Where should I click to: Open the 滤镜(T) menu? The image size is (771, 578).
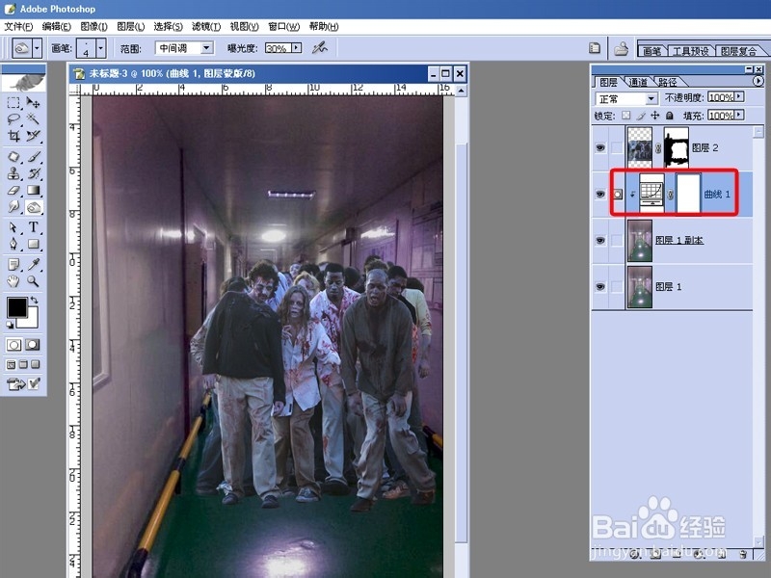pyautogui.click(x=206, y=27)
